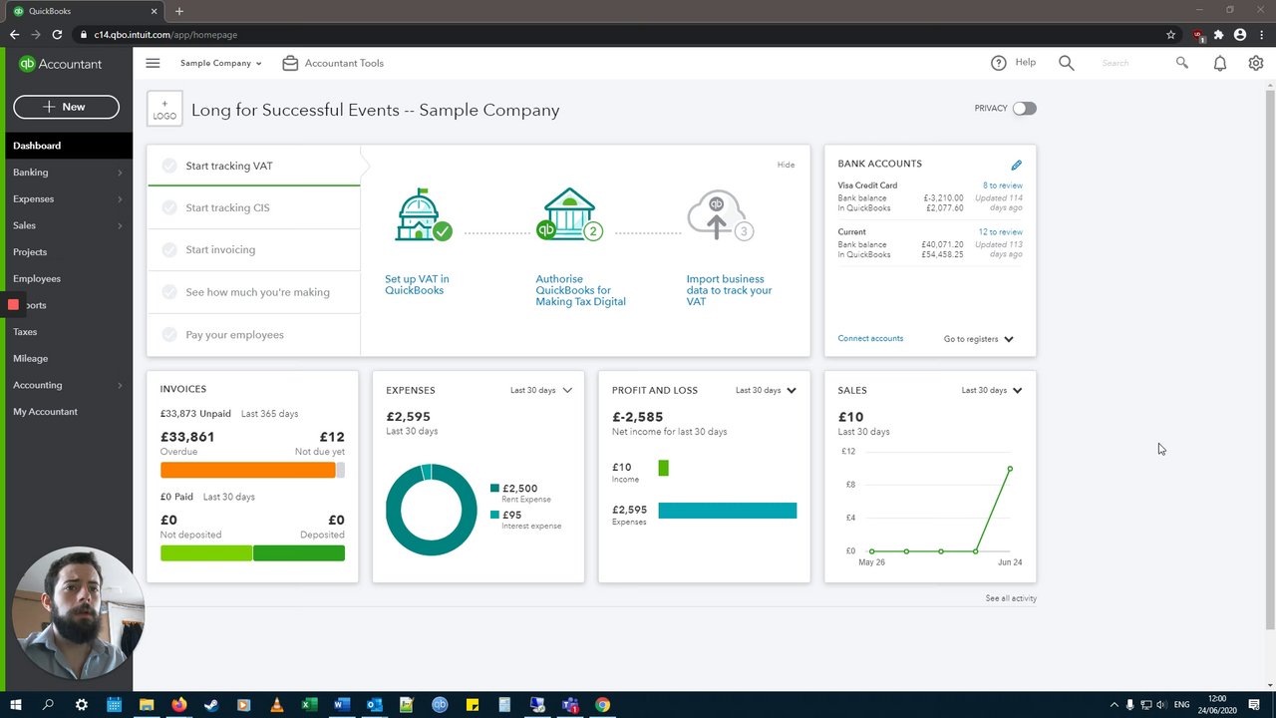This screenshot has height=718, width=1276.
Task: Expand the Banking sidebar submenu arrow
Action: 120,173
